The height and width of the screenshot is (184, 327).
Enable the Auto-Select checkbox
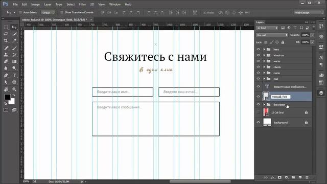20,12
